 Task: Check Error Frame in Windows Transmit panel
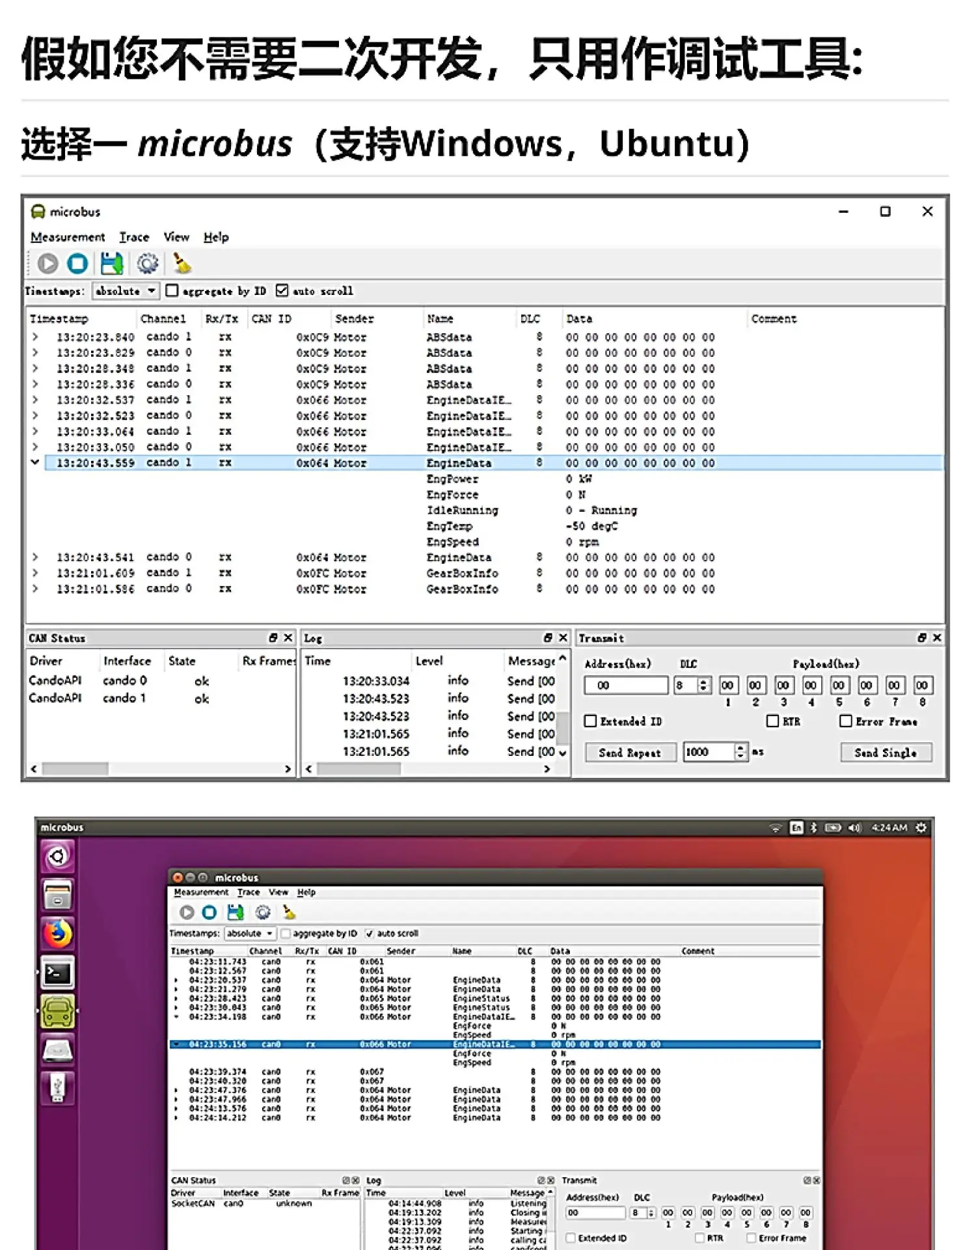coord(846,721)
